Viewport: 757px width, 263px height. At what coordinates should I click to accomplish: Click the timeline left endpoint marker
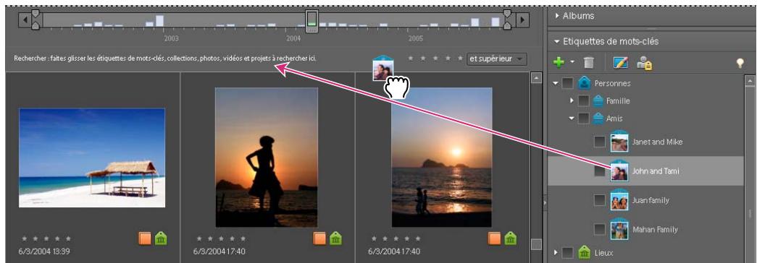coord(35,20)
